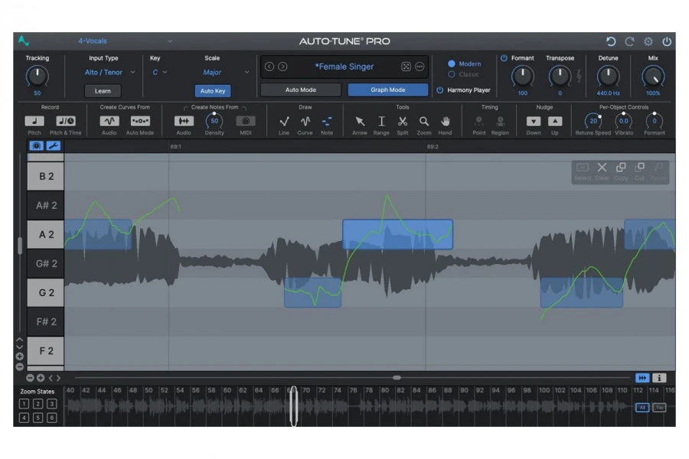Select the Hand tool
The image size is (689, 459).
[x=445, y=121]
